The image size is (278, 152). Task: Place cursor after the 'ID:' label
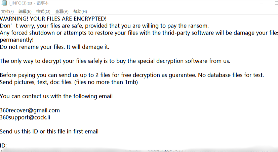[8, 146]
